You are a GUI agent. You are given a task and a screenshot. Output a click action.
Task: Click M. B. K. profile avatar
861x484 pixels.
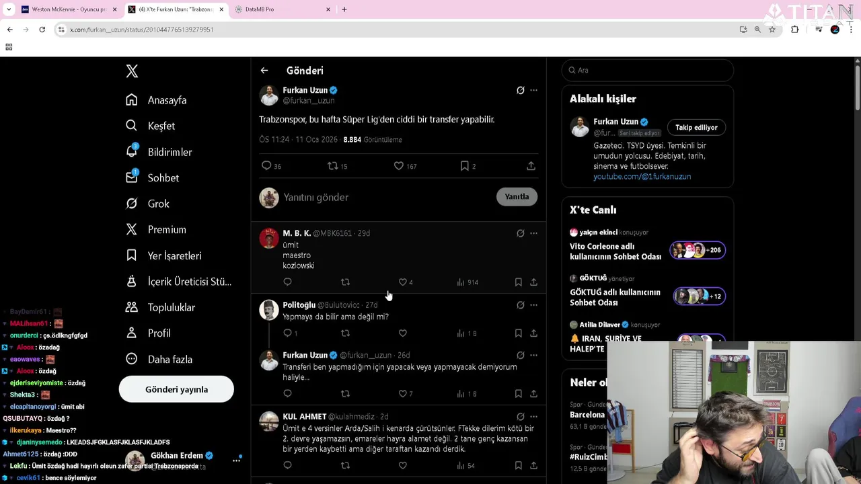click(x=269, y=238)
